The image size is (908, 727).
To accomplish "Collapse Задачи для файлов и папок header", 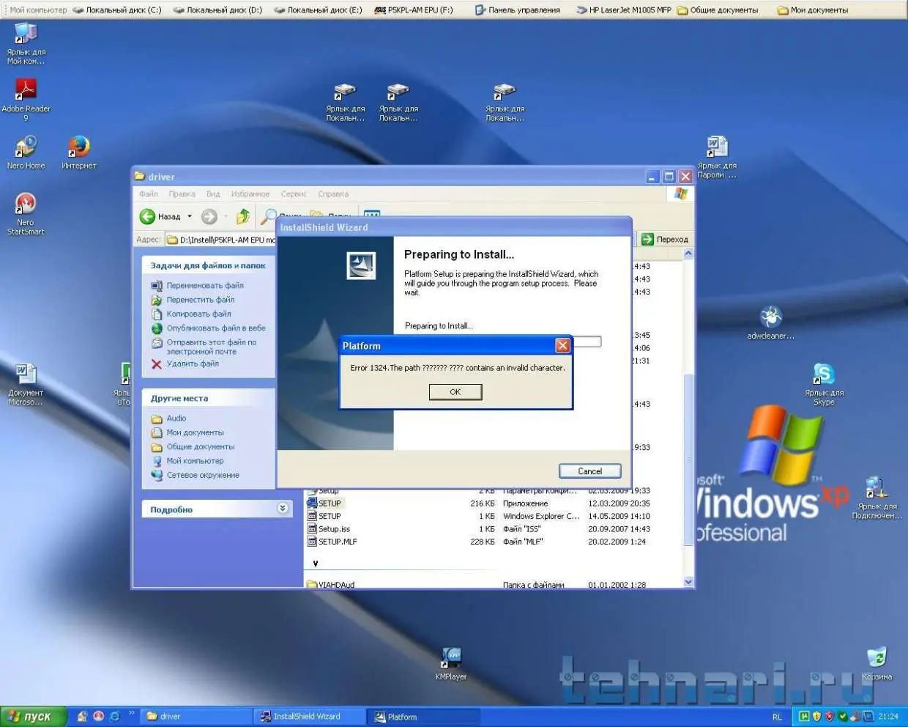I will 209,265.
